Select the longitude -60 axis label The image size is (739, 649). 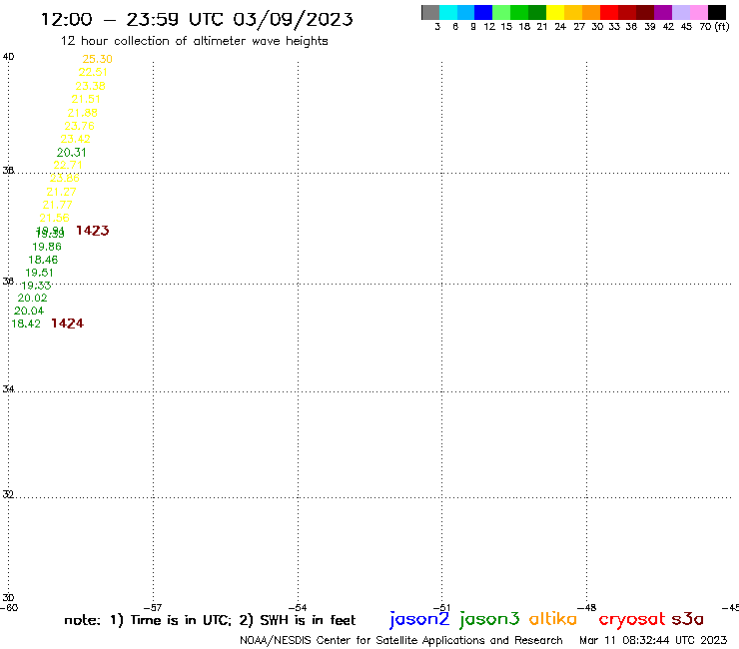tap(9, 607)
